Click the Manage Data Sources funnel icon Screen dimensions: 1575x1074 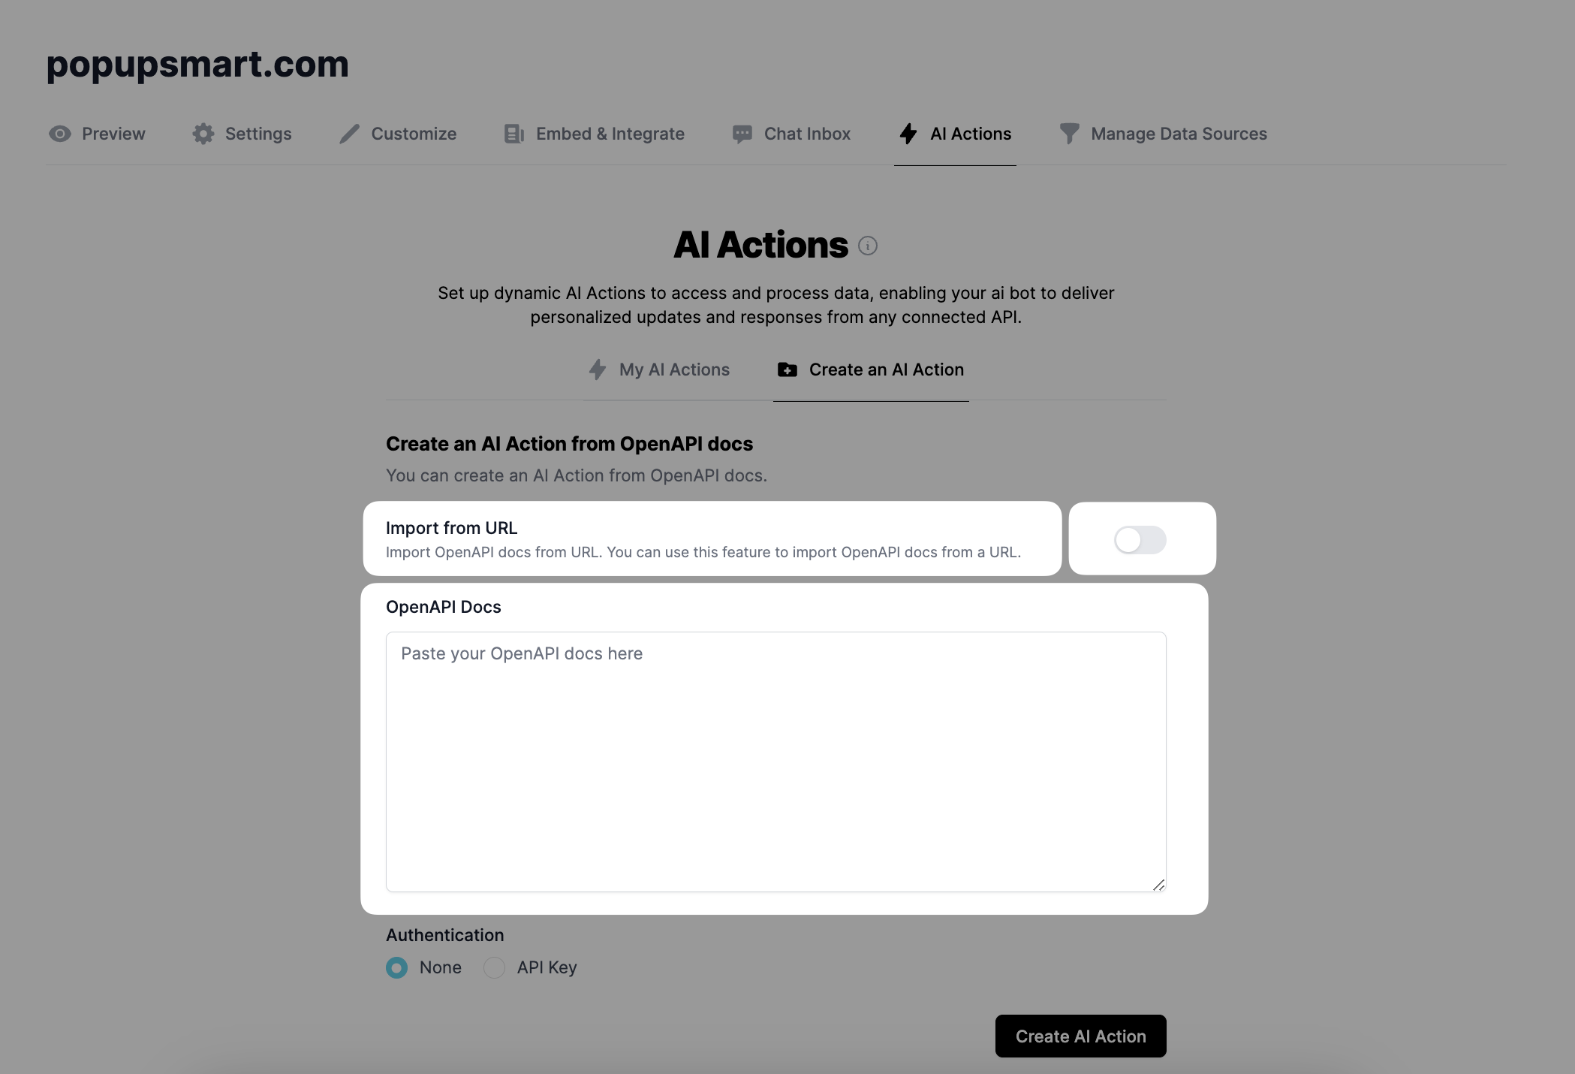pos(1069,133)
